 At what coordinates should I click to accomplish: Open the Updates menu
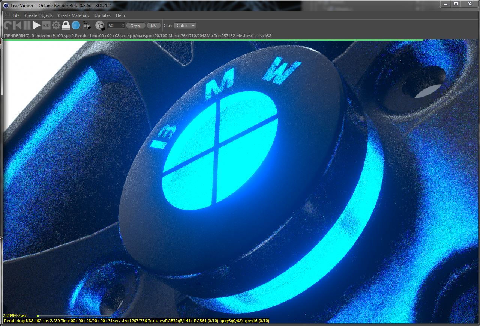coord(102,15)
